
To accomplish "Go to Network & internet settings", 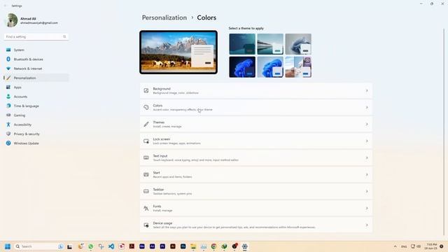I will [x=36, y=69].
